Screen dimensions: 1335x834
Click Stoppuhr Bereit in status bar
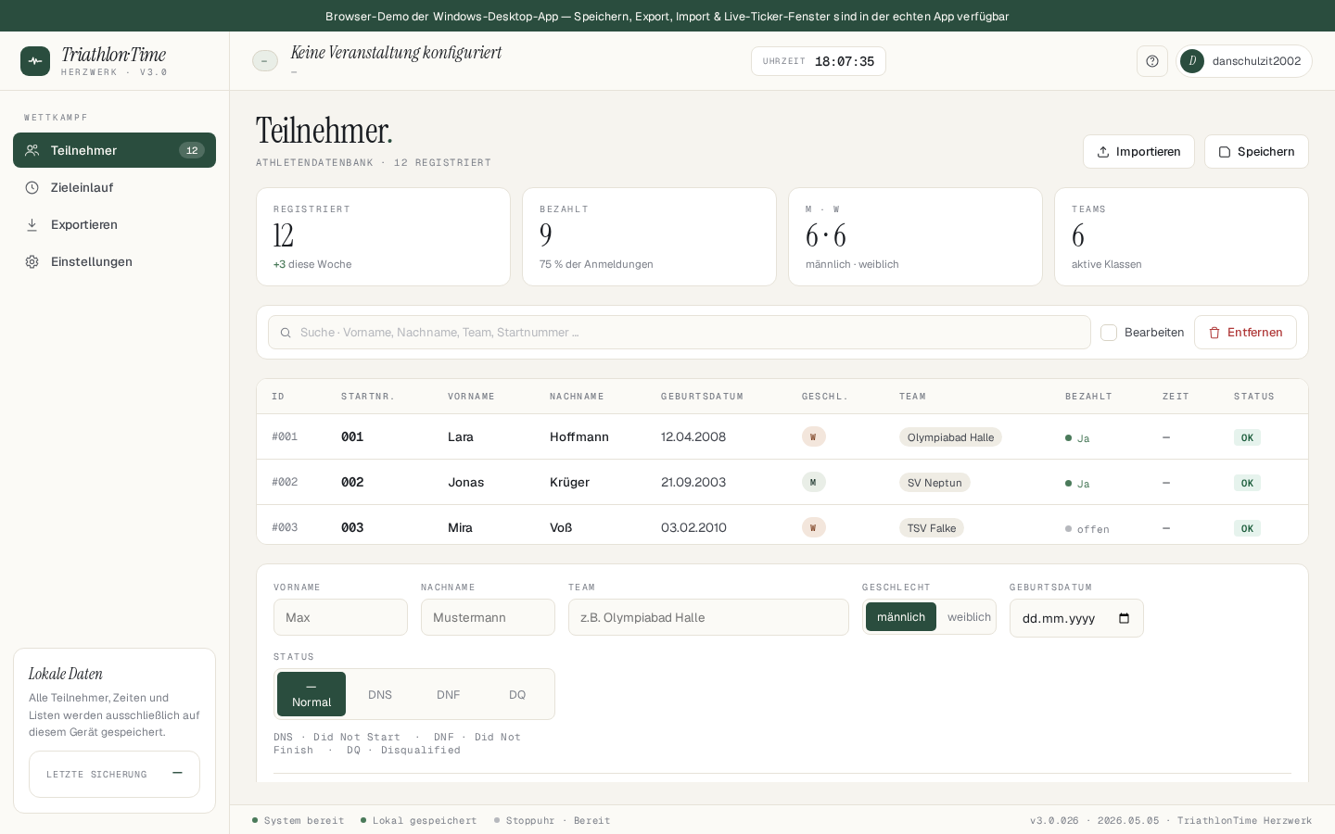click(x=553, y=820)
